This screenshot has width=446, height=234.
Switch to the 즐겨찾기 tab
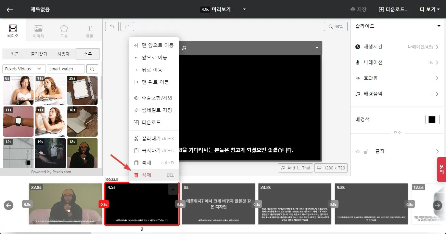coord(38,54)
